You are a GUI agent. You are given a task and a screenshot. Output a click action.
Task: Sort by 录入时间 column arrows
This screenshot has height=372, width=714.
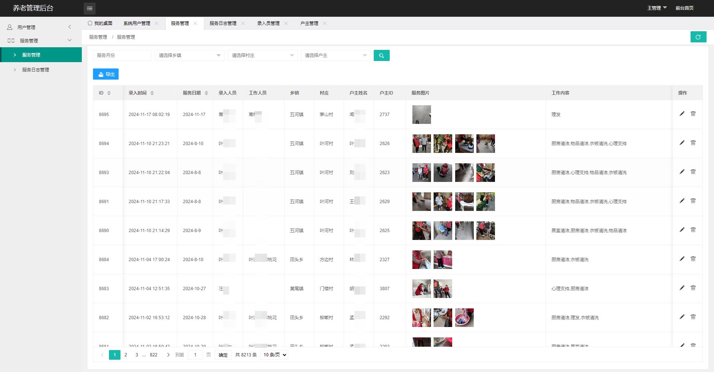point(152,93)
